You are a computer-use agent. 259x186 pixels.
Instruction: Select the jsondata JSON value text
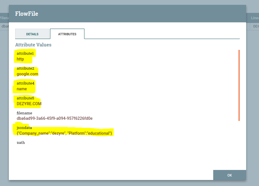64,133
